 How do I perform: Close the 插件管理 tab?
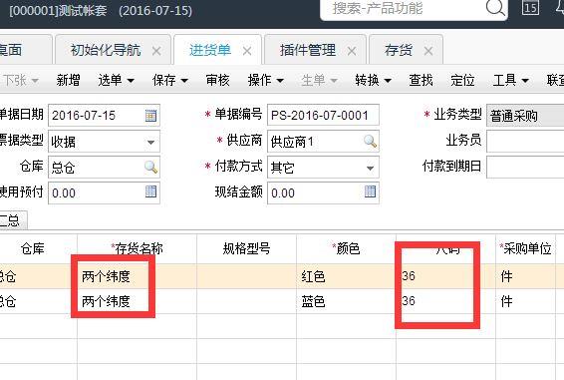[x=352, y=51]
